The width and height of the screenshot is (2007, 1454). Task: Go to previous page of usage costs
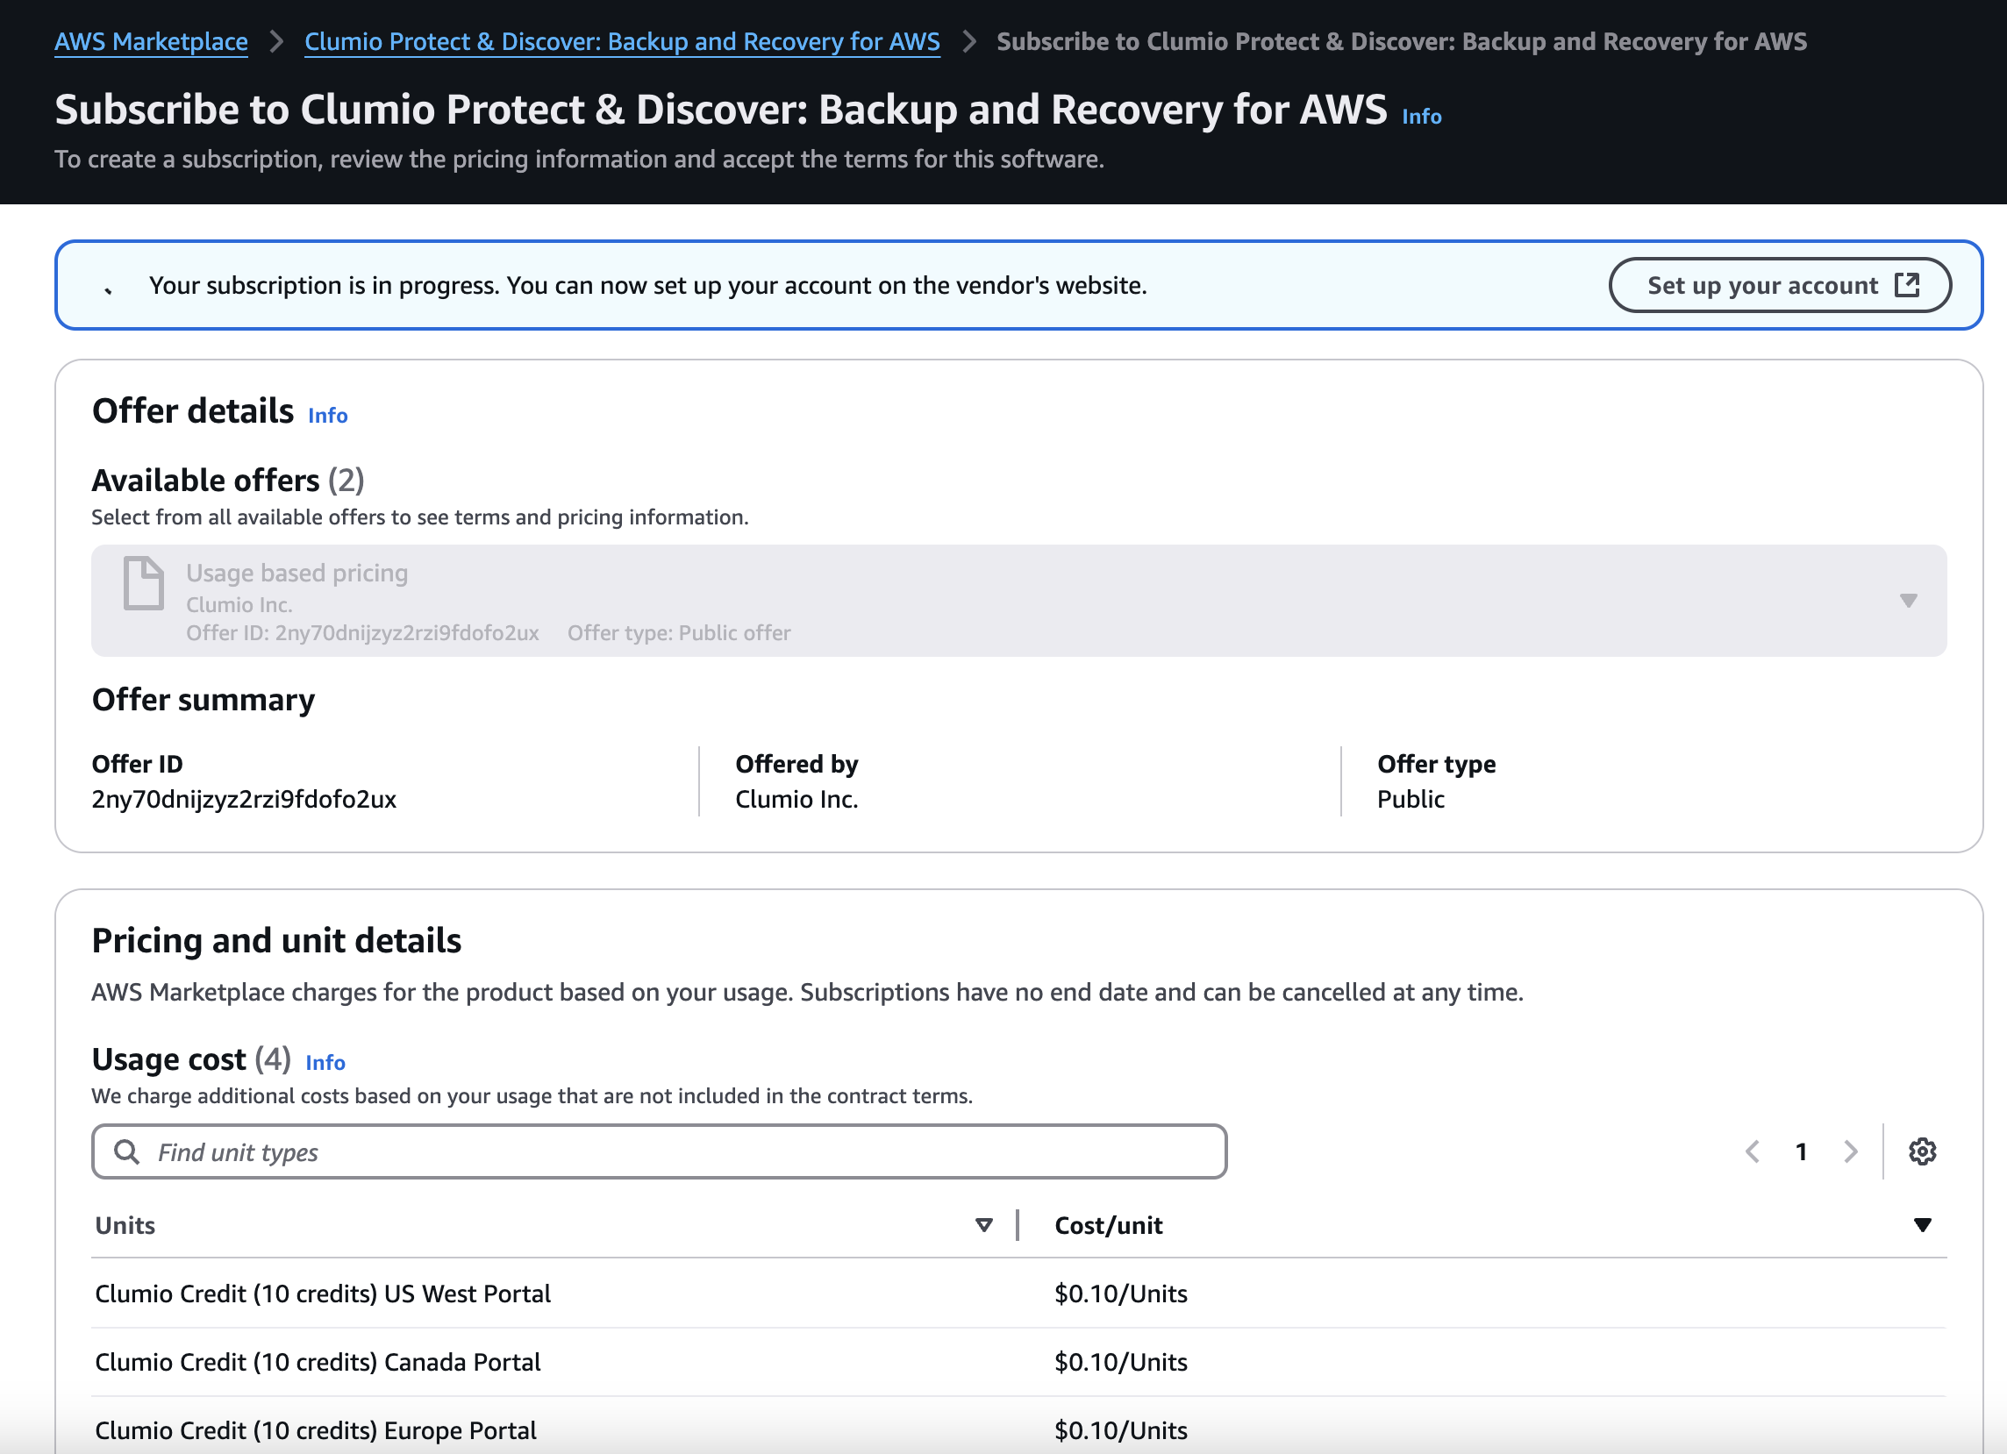pos(1752,1151)
